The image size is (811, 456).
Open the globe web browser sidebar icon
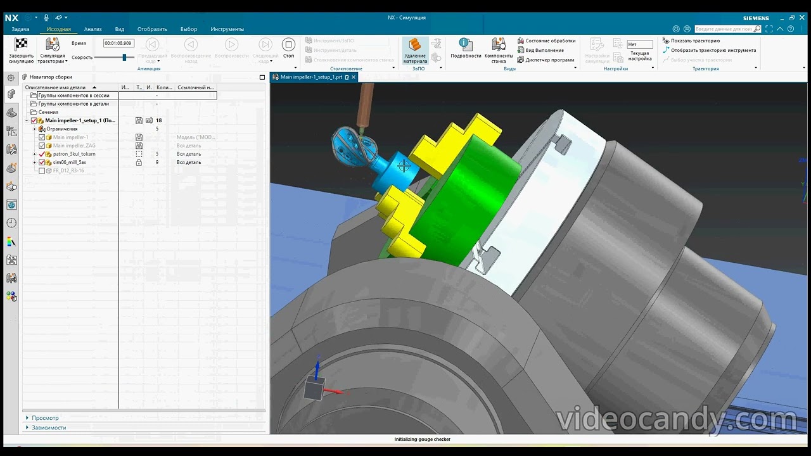(x=11, y=205)
